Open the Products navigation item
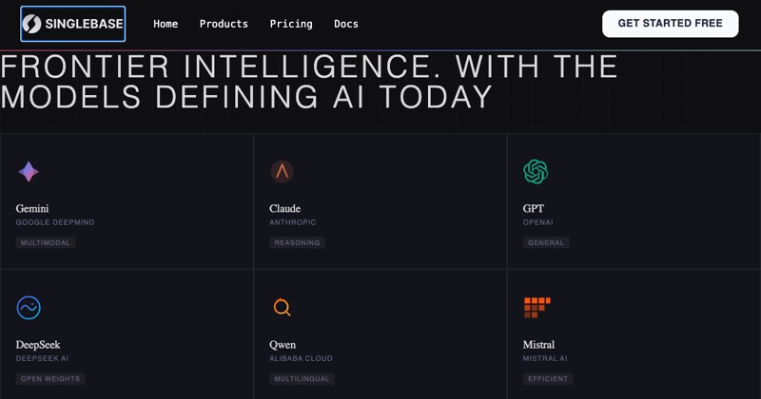 pos(224,24)
